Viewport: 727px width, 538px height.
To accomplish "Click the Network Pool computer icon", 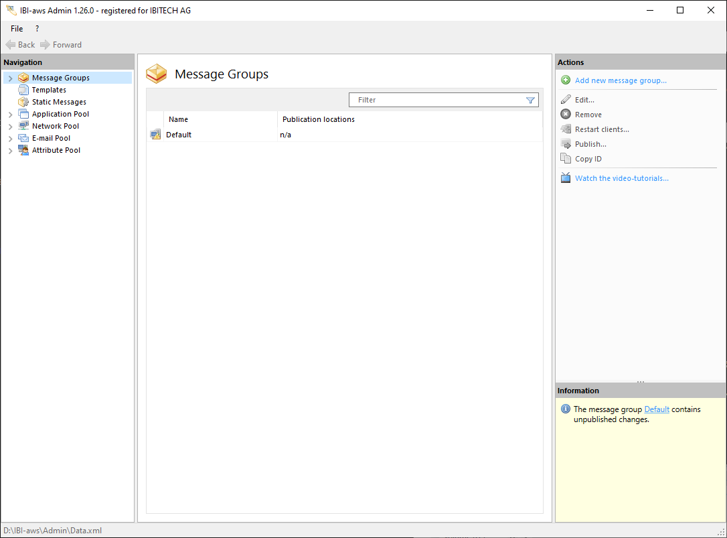I will [23, 126].
